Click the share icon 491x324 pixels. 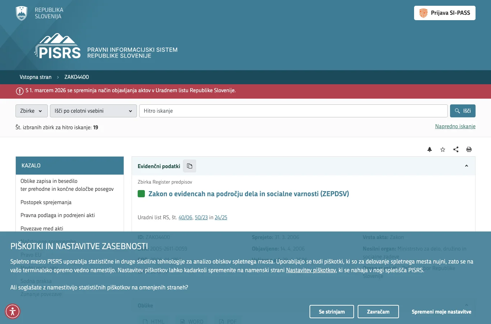tap(456, 149)
